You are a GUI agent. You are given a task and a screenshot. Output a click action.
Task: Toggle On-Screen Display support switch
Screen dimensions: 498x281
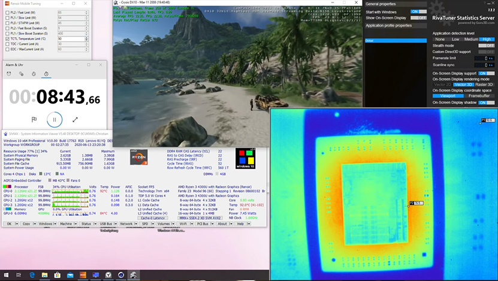pyautogui.click(x=486, y=73)
